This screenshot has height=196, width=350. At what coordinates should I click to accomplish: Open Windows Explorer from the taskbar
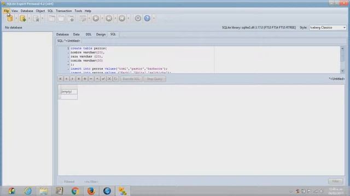click(44, 191)
